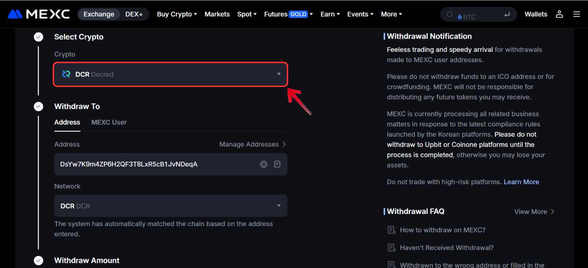Image resolution: width=588 pixels, height=268 pixels.
Task: Click the Decred coin icon
Action: coord(66,74)
